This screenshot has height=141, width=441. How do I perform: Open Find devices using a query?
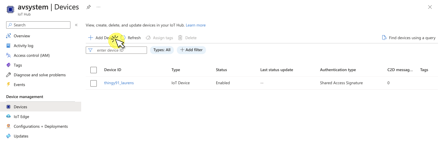[409, 38]
